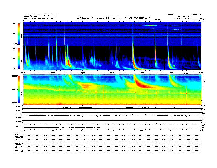The height and width of the screenshot is (168, 217).
Task: Click the -155.00 label on TNR scale
Action: pos(14,103)
